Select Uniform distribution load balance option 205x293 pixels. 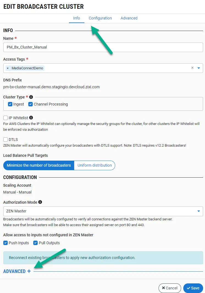95,165
